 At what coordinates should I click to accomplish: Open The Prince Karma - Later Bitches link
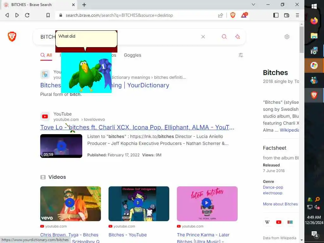point(203,235)
